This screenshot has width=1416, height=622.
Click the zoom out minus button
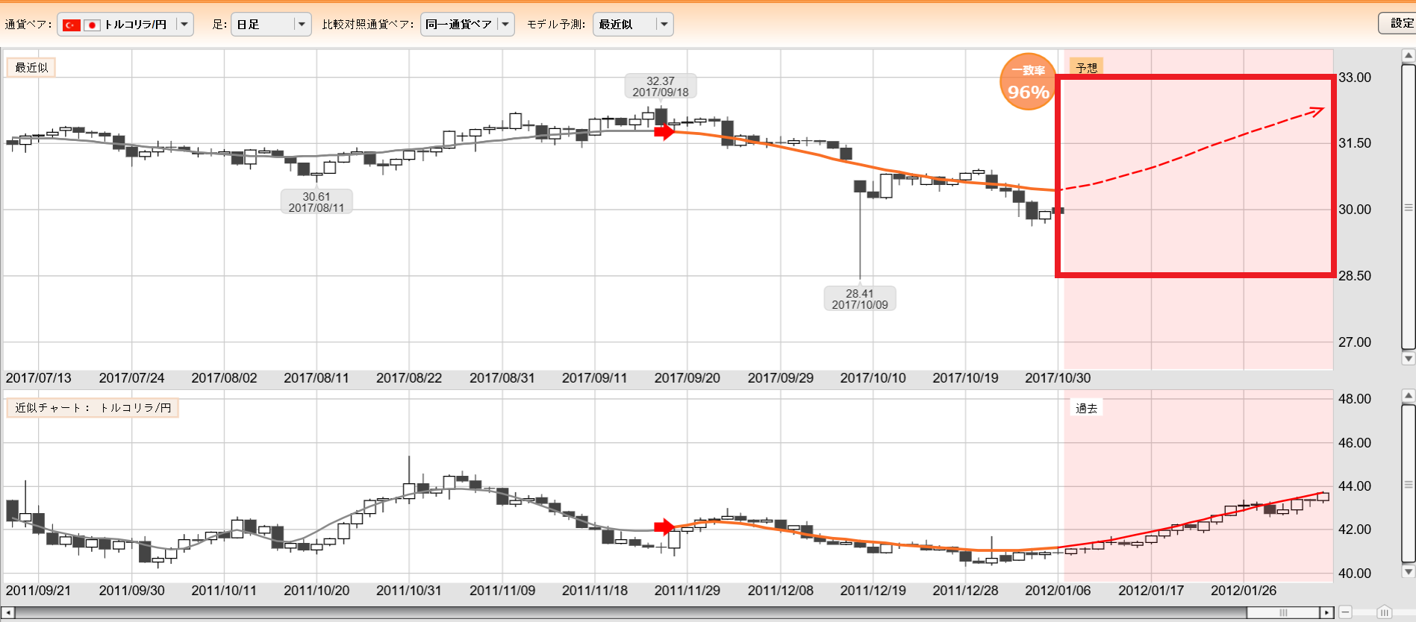click(1345, 613)
